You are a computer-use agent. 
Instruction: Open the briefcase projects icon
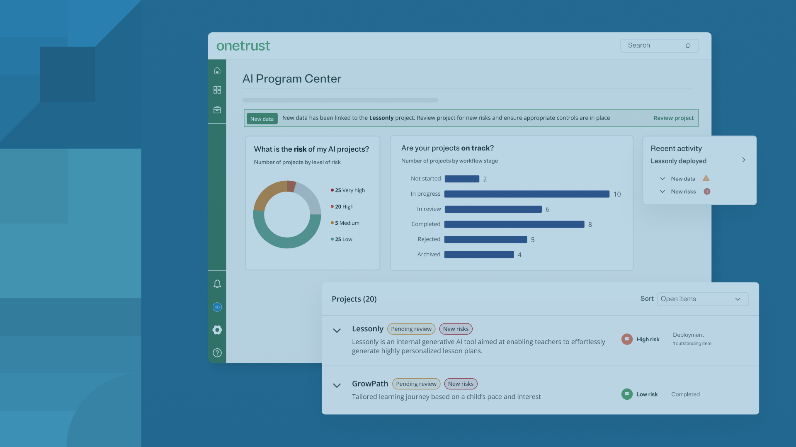[217, 109]
